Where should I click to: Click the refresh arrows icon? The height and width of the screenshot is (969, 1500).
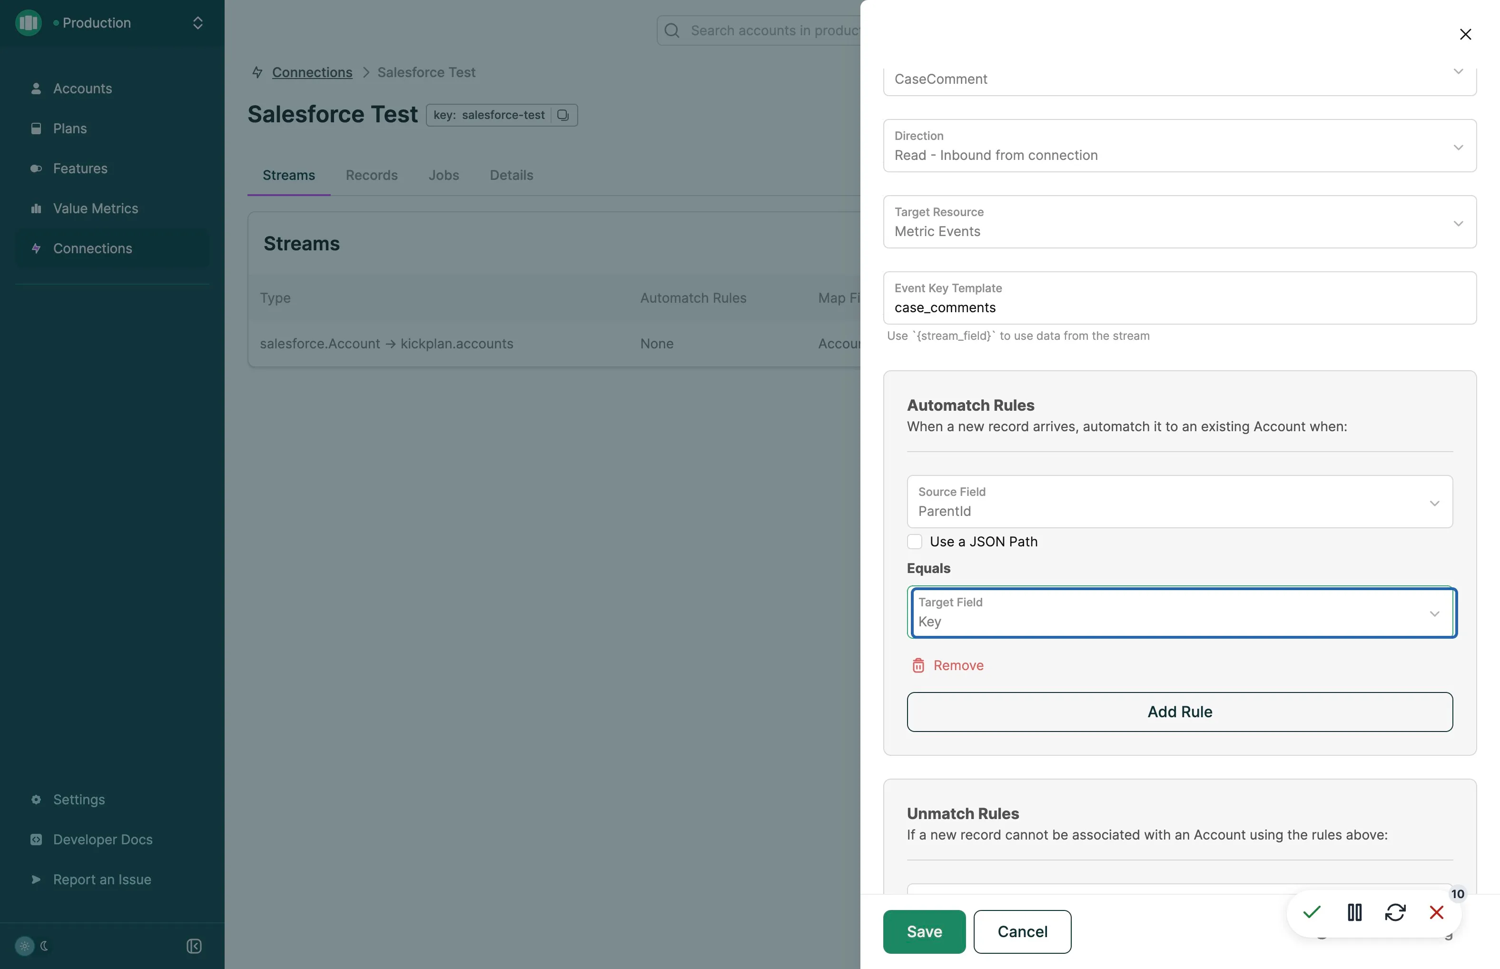click(x=1395, y=912)
